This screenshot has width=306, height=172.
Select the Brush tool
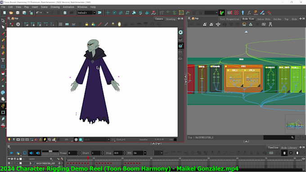[3, 34]
